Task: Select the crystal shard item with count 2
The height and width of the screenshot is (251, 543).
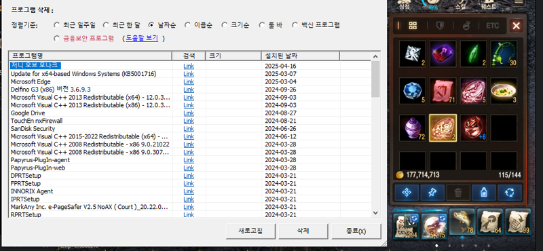Action: 413,54
